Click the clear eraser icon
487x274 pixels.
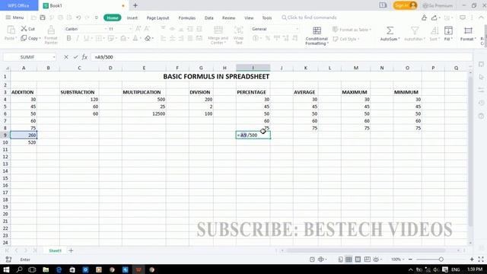tap(148, 38)
